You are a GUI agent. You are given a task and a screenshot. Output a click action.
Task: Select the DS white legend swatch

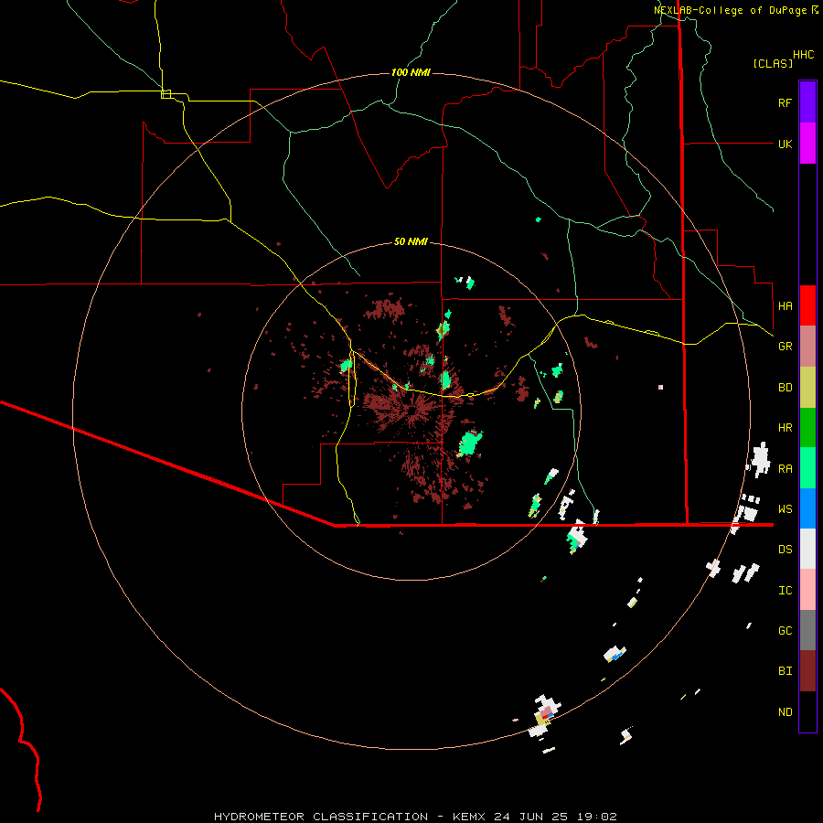(807, 549)
